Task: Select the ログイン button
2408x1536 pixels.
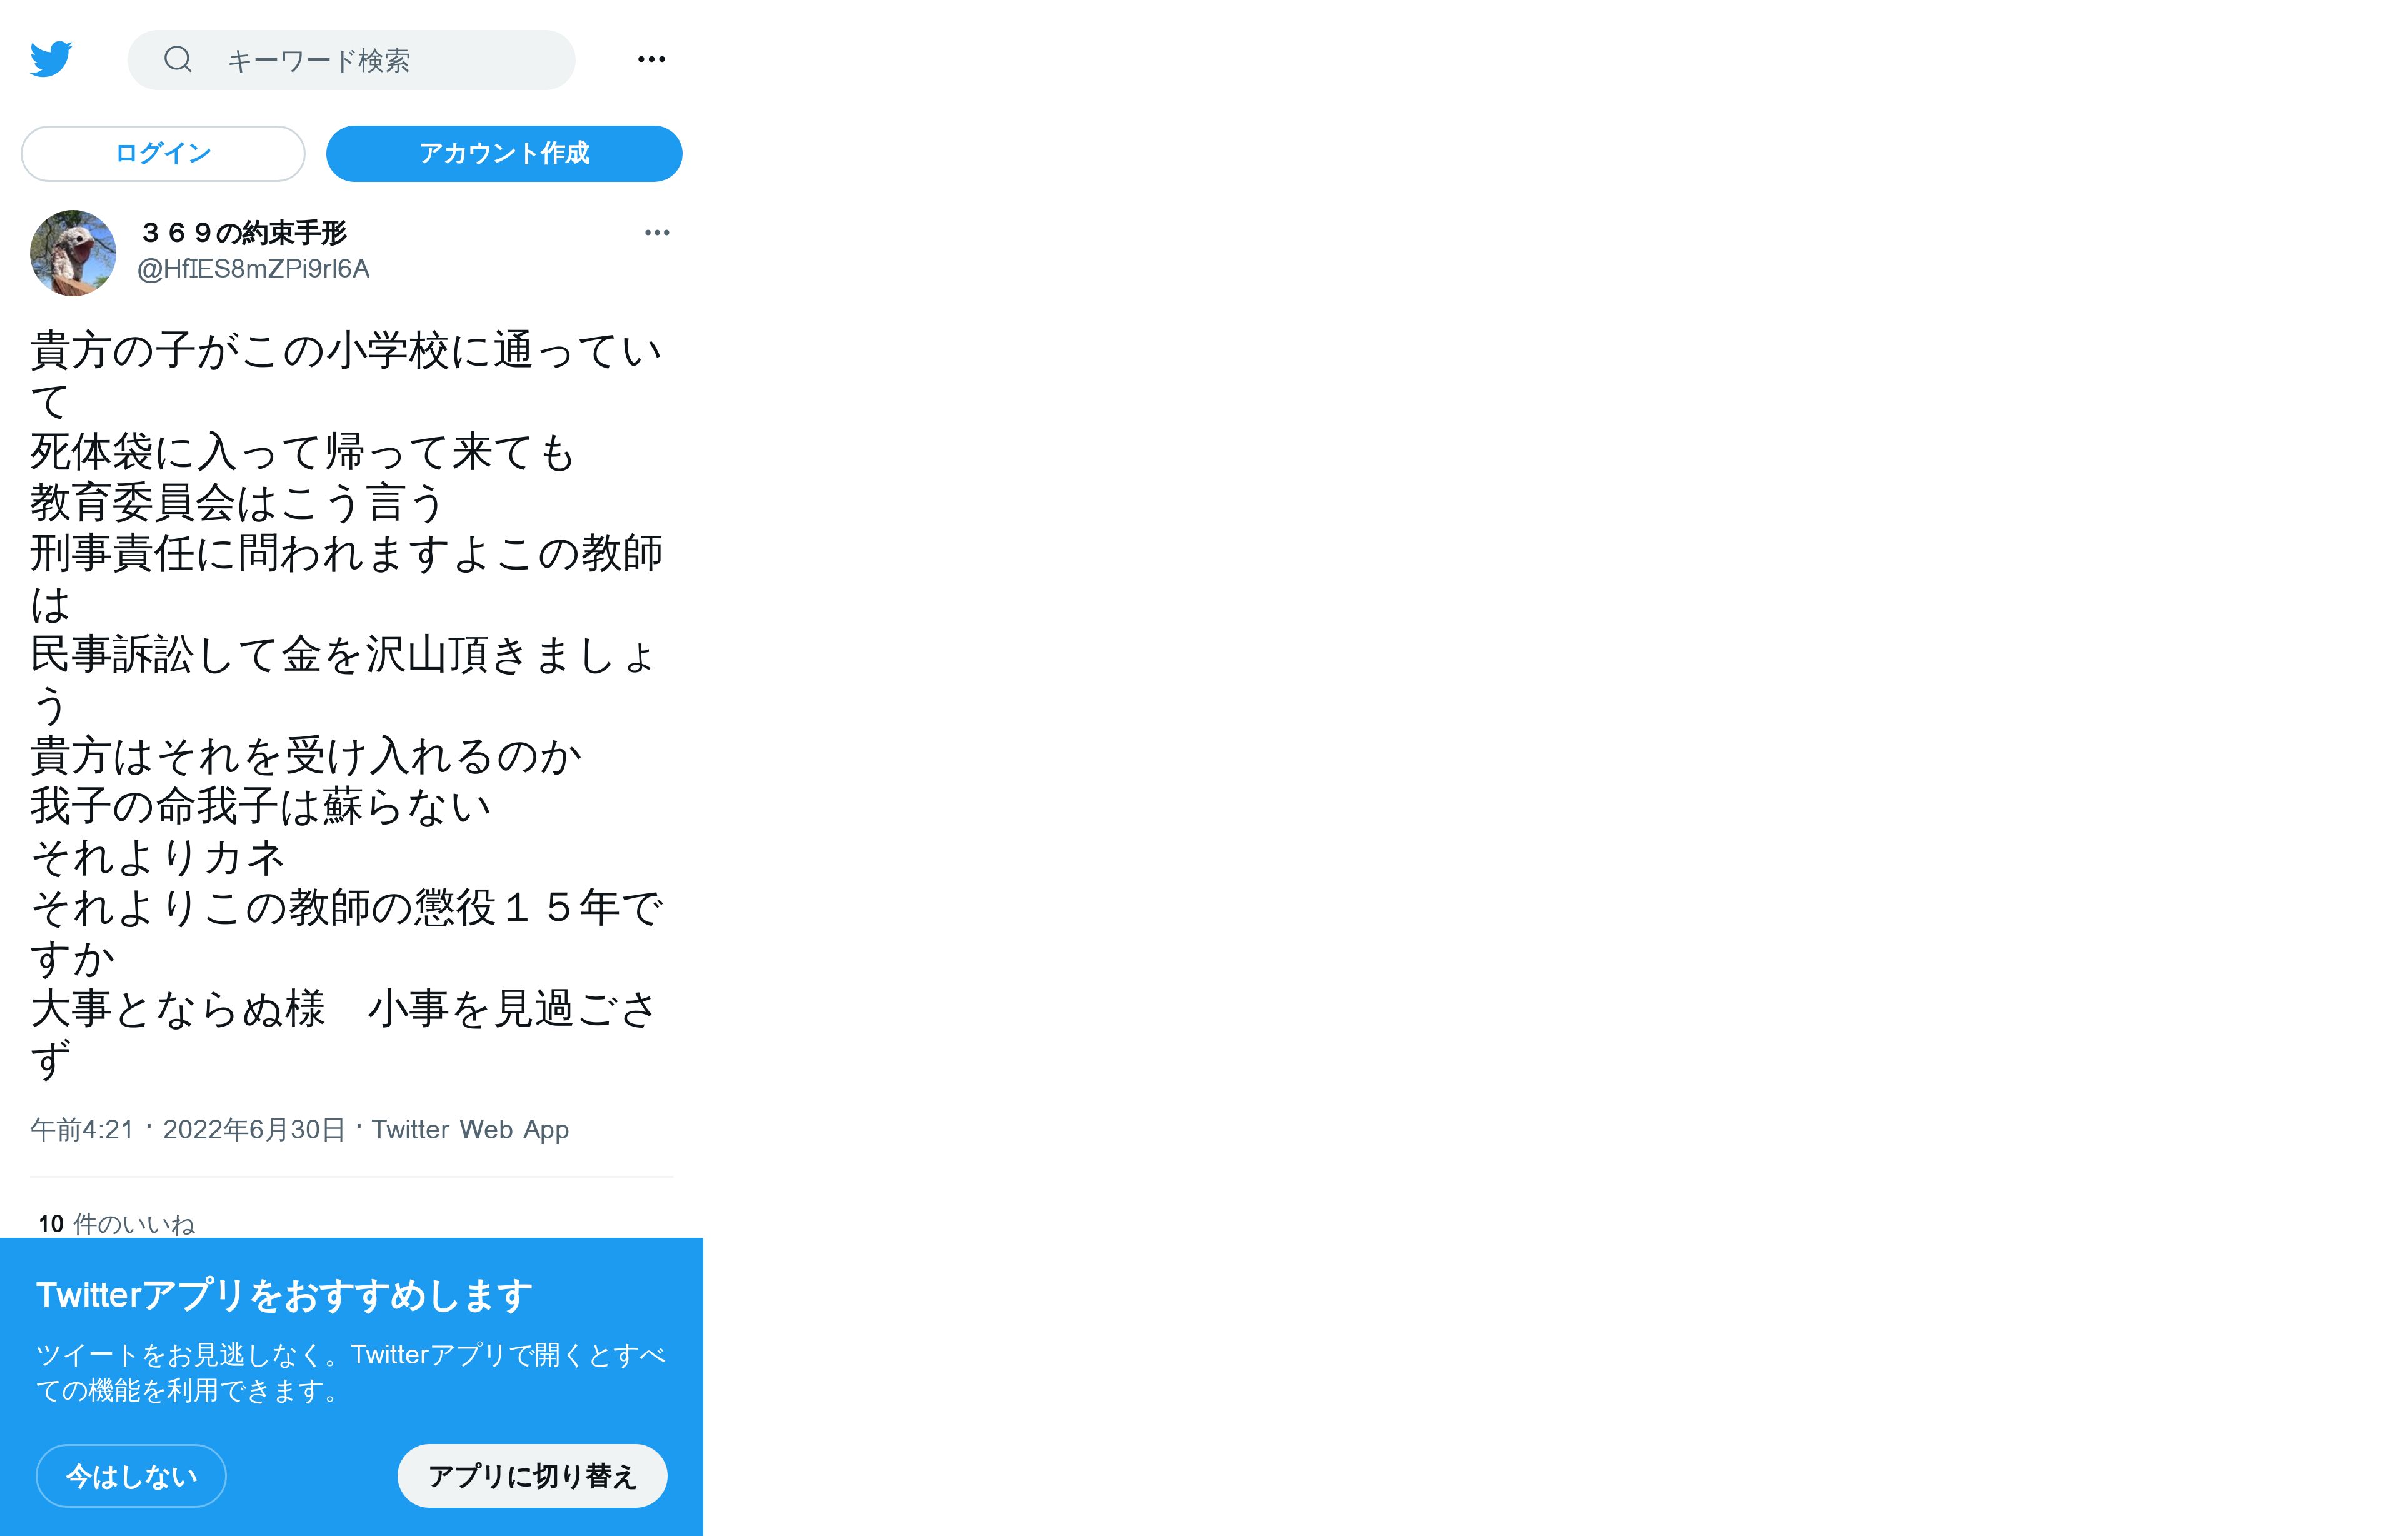Action: pyautogui.click(x=163, y=153)
